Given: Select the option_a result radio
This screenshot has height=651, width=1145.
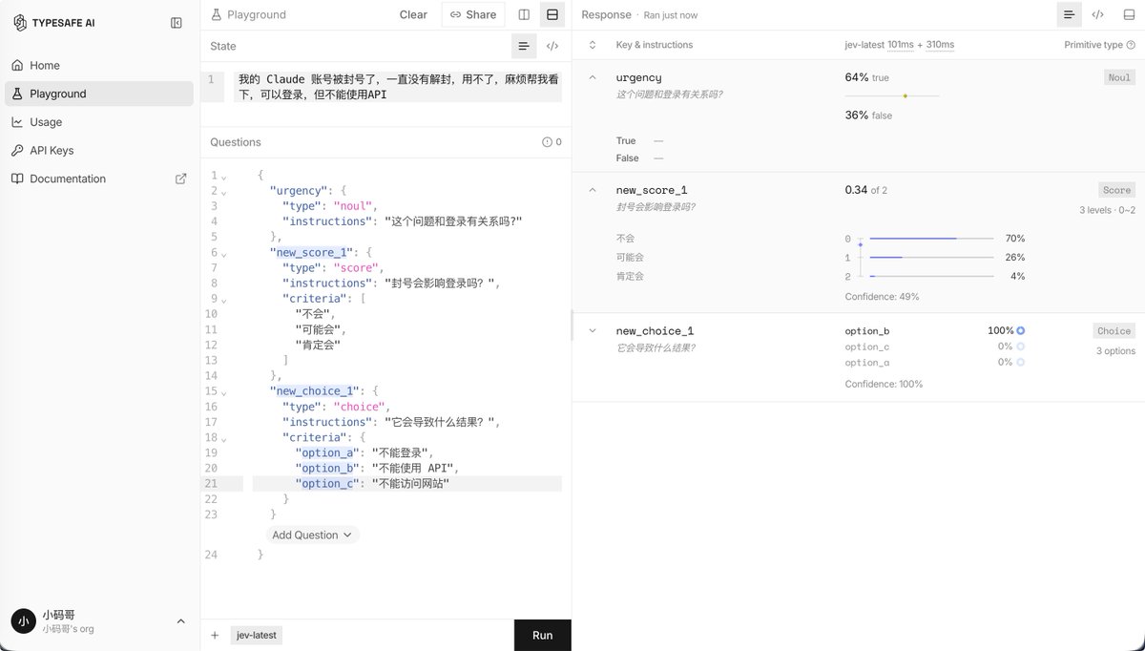Looking at the screenshot, I should click(1021, 363).
